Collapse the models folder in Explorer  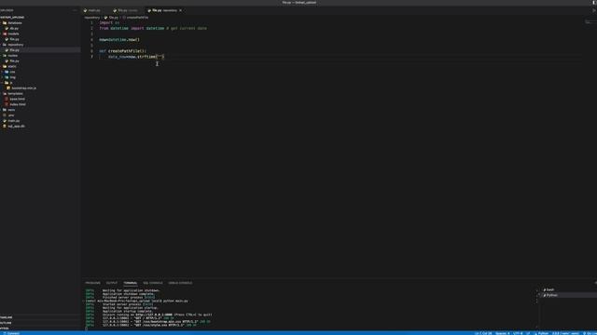(13, 33)
